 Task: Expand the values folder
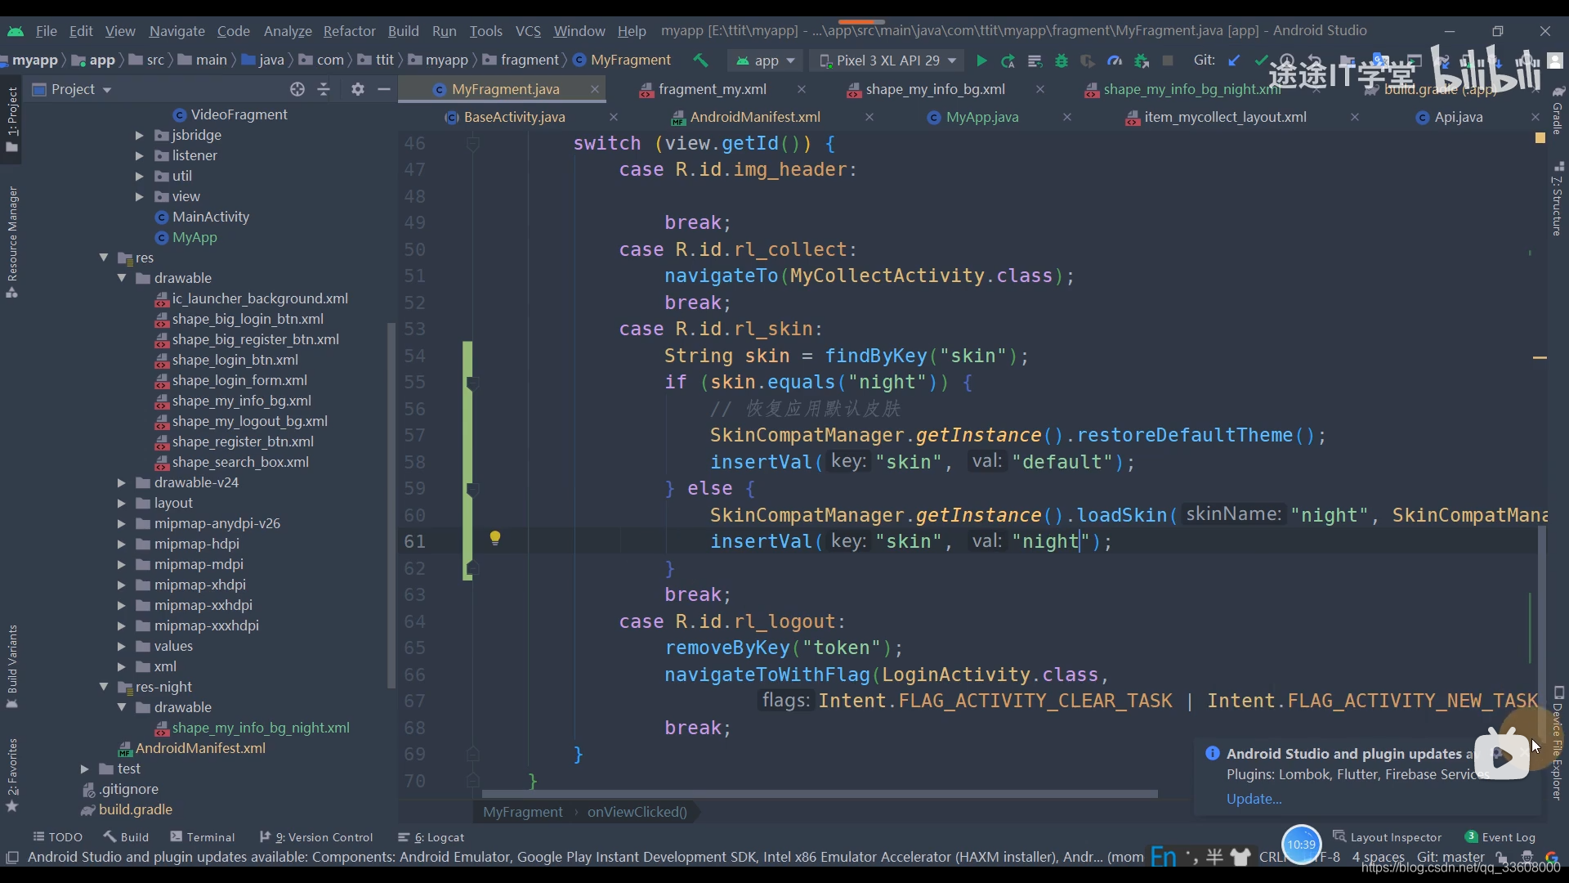pos(121,646)
